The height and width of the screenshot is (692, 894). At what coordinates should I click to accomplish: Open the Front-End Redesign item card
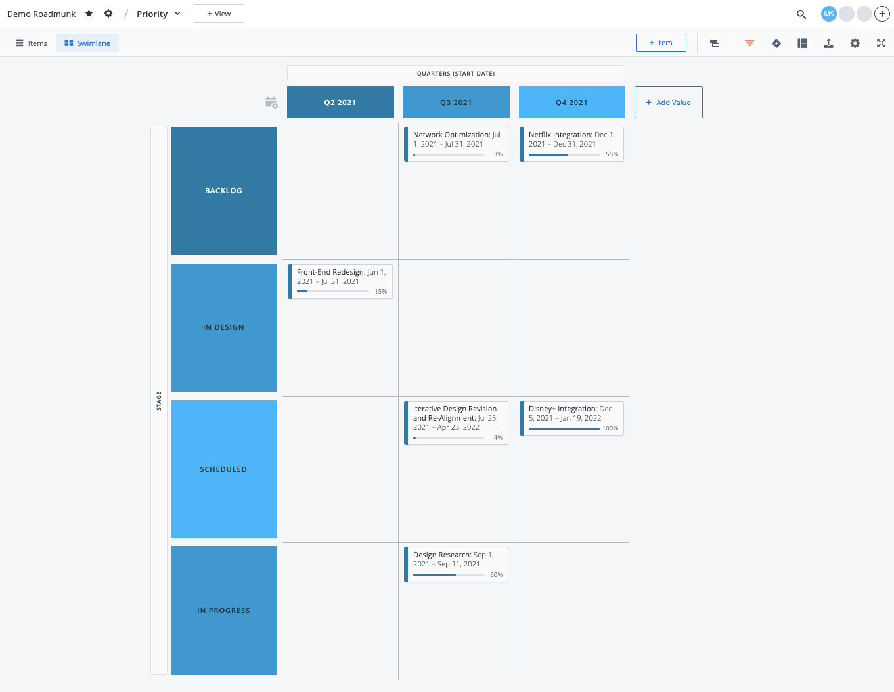pyautogui.click(x=340, y=281)
